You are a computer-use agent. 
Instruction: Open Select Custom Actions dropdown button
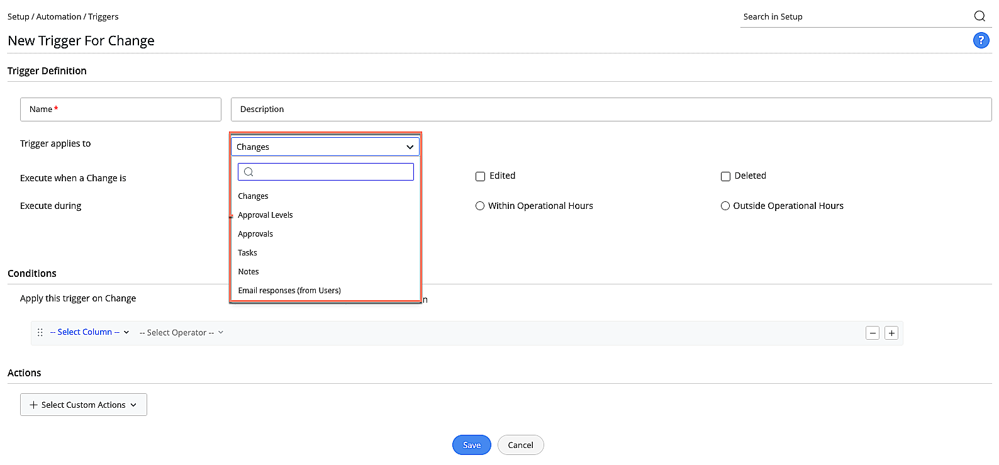coord(84,405)
